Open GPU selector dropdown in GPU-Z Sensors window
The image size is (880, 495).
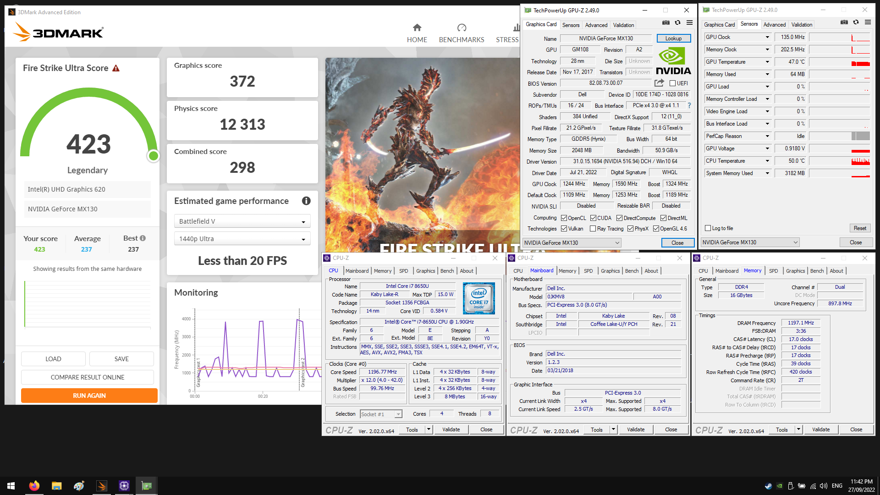pyautogui.click(x=750, y=242)
